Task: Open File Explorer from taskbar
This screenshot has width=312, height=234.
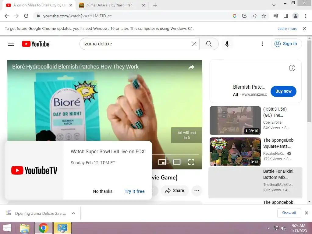Action: (25, 228)
